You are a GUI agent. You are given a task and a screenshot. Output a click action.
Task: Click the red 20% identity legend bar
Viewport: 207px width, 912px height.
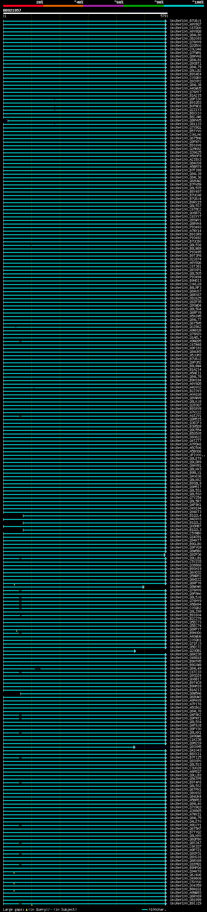coord(23,6)
